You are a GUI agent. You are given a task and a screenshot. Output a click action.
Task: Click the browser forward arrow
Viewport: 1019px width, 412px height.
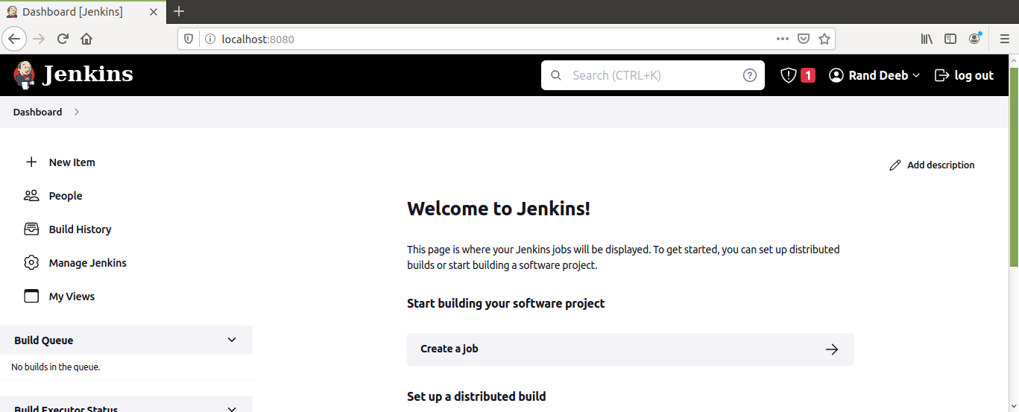(40, 39)
